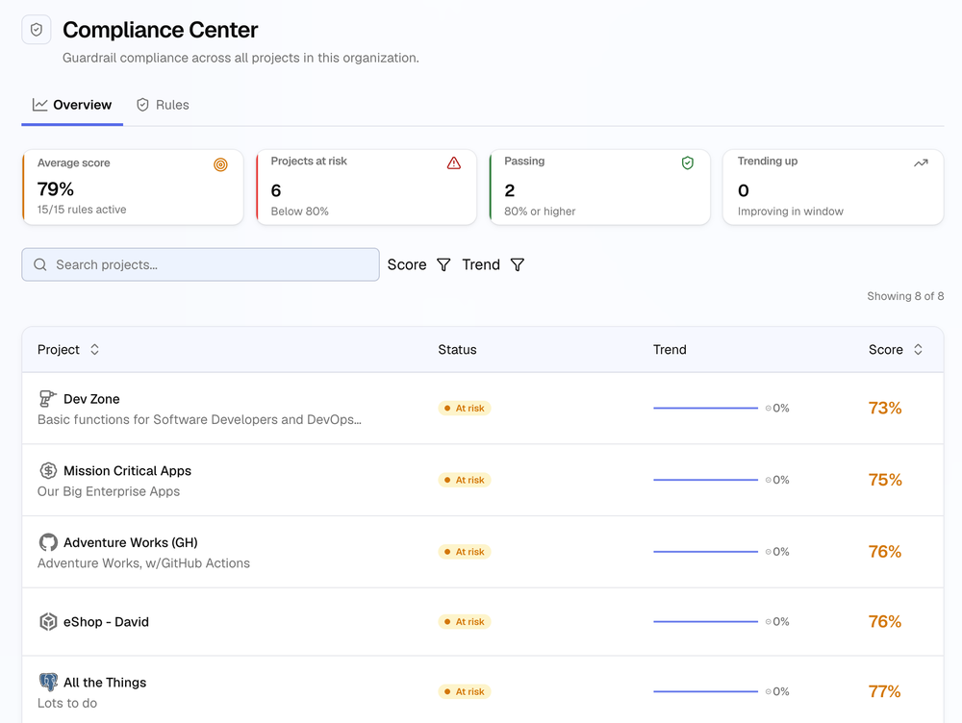962x723 pixels.
Task: Switch to the Overview tab
Action: click(72, 105)
